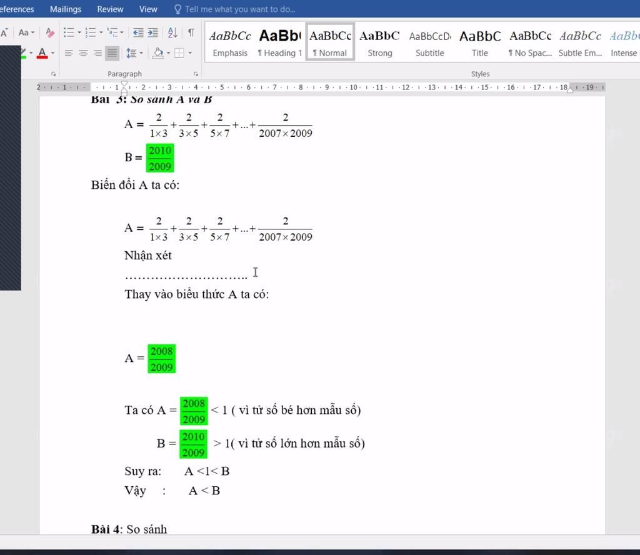Image resolution: width=640 pixels, height=555 pixels.
Task: Toggle Align Right alignment
Action: 97,53
